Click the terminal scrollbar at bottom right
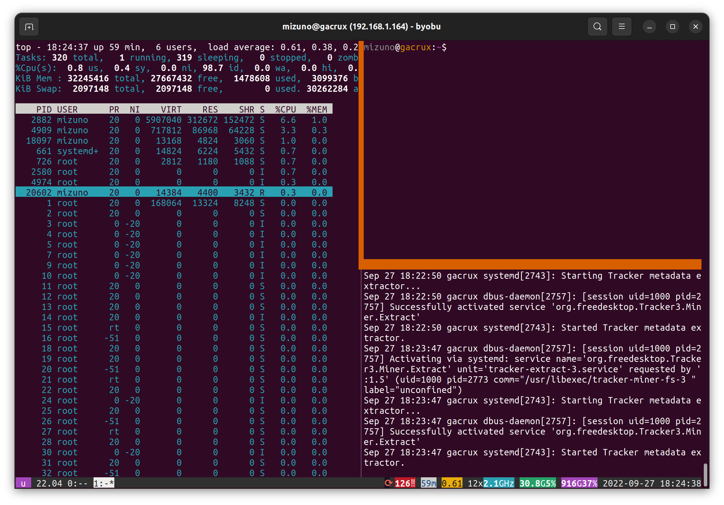Image resolution: width=724 pixels, height=505 pixels. point(706,474)
